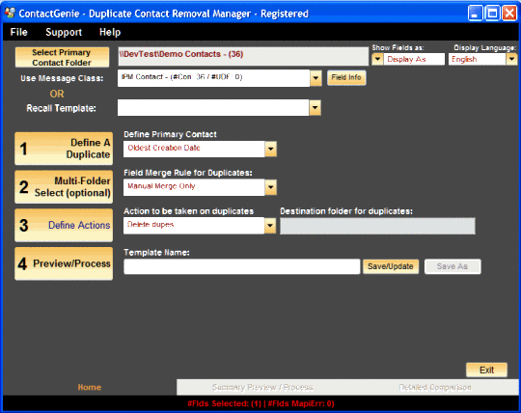Click step 4 Preview/Process button
This screenshot has width=521, height=413.
(x=64, y=263)
